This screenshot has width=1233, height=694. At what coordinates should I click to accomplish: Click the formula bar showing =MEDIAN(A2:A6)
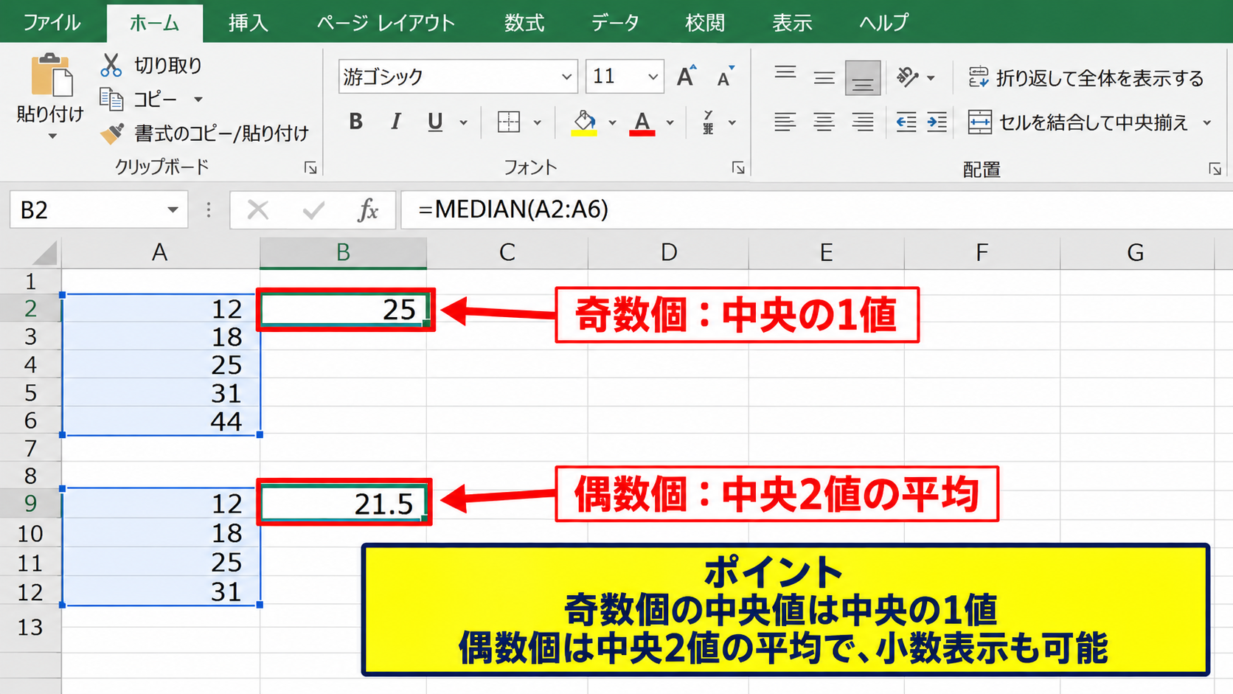[816, 210]
